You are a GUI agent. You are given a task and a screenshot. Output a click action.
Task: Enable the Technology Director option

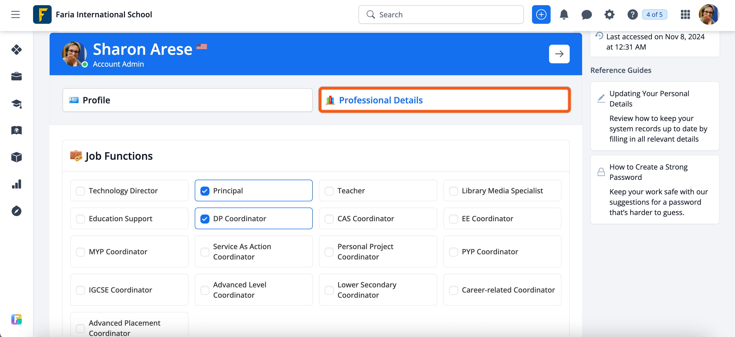[x=81, y=191]
